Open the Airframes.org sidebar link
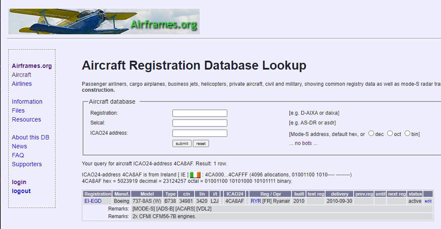 click(32, 66)
